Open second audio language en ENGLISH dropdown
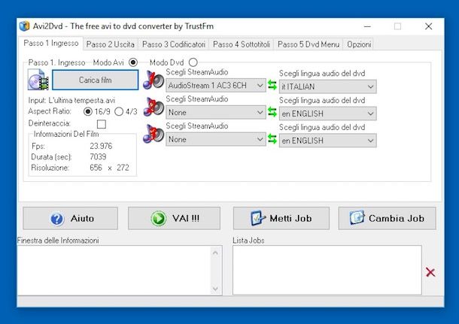This screenshot has height=324, width=459. (327, 114)
